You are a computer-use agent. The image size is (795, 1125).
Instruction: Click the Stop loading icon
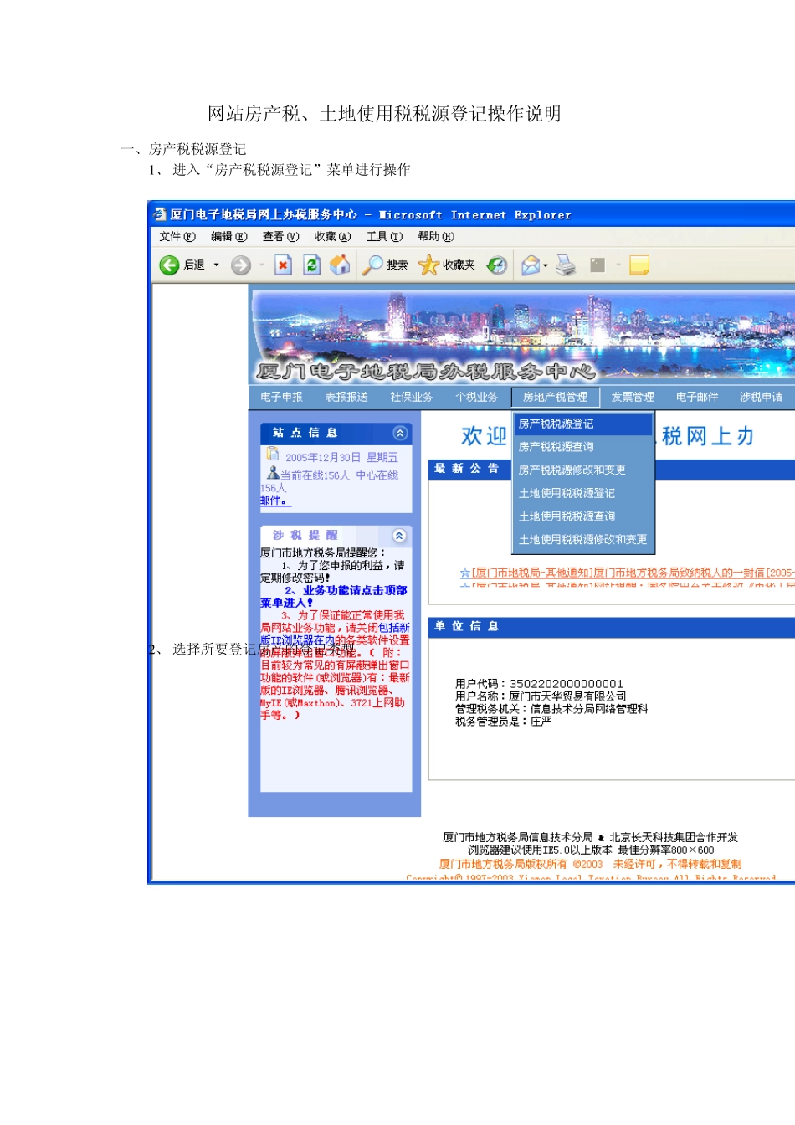pos(283,265)
